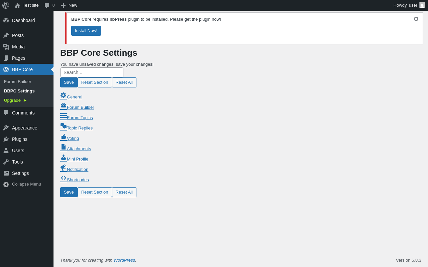Focus the settings Search field
Viewport: 428px width, 267px height.
click(x=92, y=72)
